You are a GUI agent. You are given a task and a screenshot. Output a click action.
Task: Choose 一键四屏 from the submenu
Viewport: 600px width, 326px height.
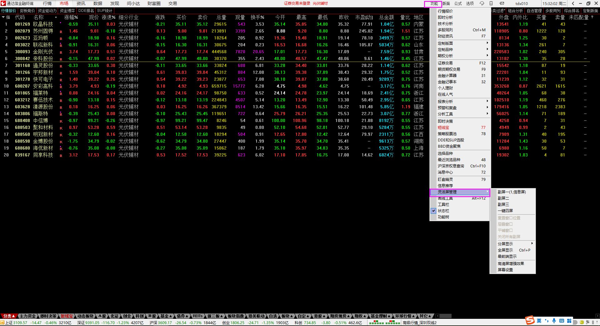pyautogui.click(x=513, y=211)
